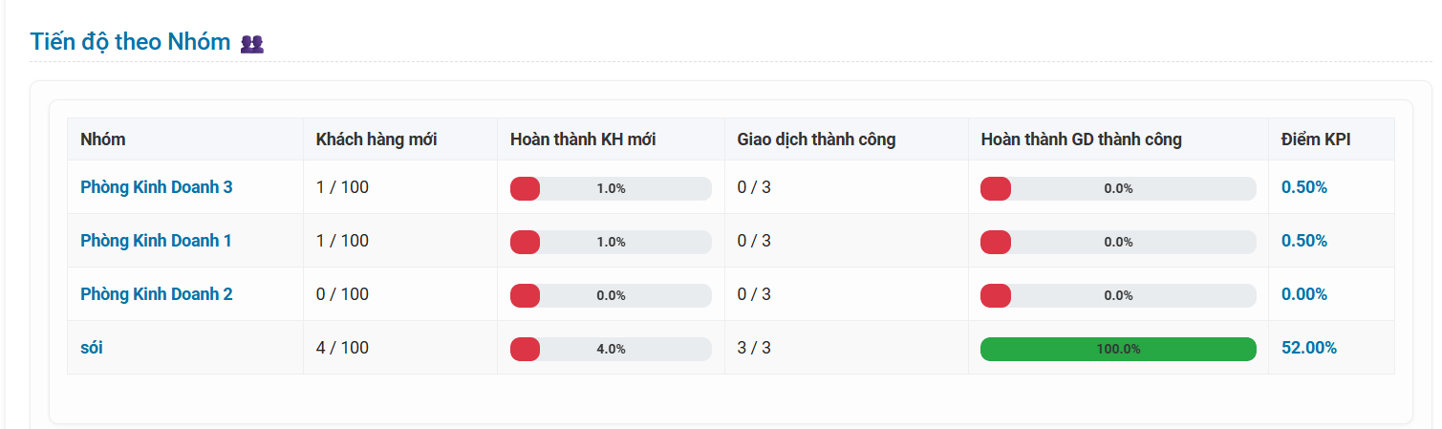The height and width of the screenshot is (429, 1442).
Task: Click the group people icon beside the heading
Action: click(252, 43)
